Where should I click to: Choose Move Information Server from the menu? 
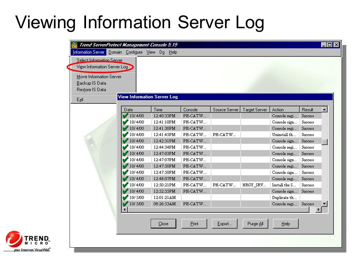(x=99, y=77)
